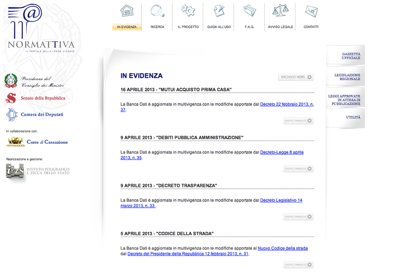Open the IPZS Istituto Poligrafico logo
Viewport: 416px width, 278px height.
pyautogui.click(x=38, y=171)
